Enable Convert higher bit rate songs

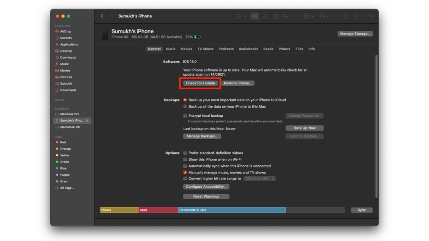click(x=185, y=179)
